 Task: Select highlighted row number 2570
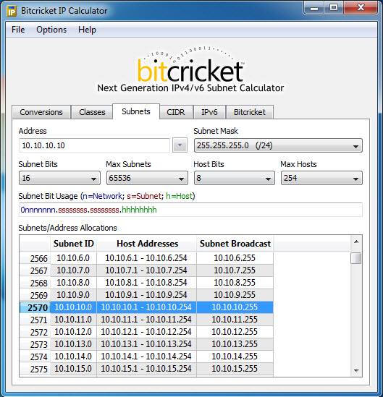(35, 307)
